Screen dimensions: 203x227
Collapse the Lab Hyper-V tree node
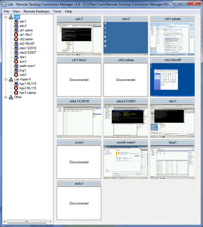(x=6, y=79)
